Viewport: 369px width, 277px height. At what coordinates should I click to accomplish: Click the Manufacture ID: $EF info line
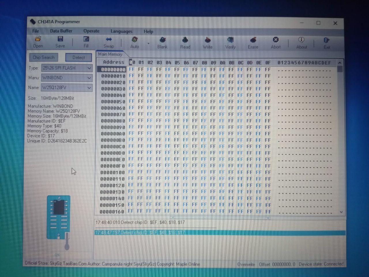[46, 121]
